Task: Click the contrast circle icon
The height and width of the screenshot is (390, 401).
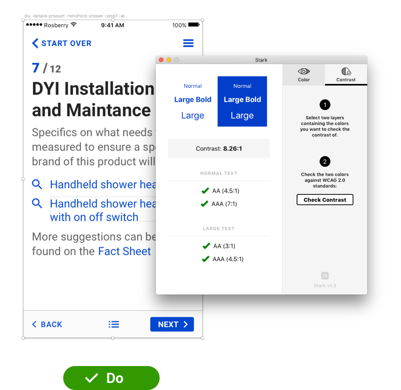Action: (x=346, y=71)
